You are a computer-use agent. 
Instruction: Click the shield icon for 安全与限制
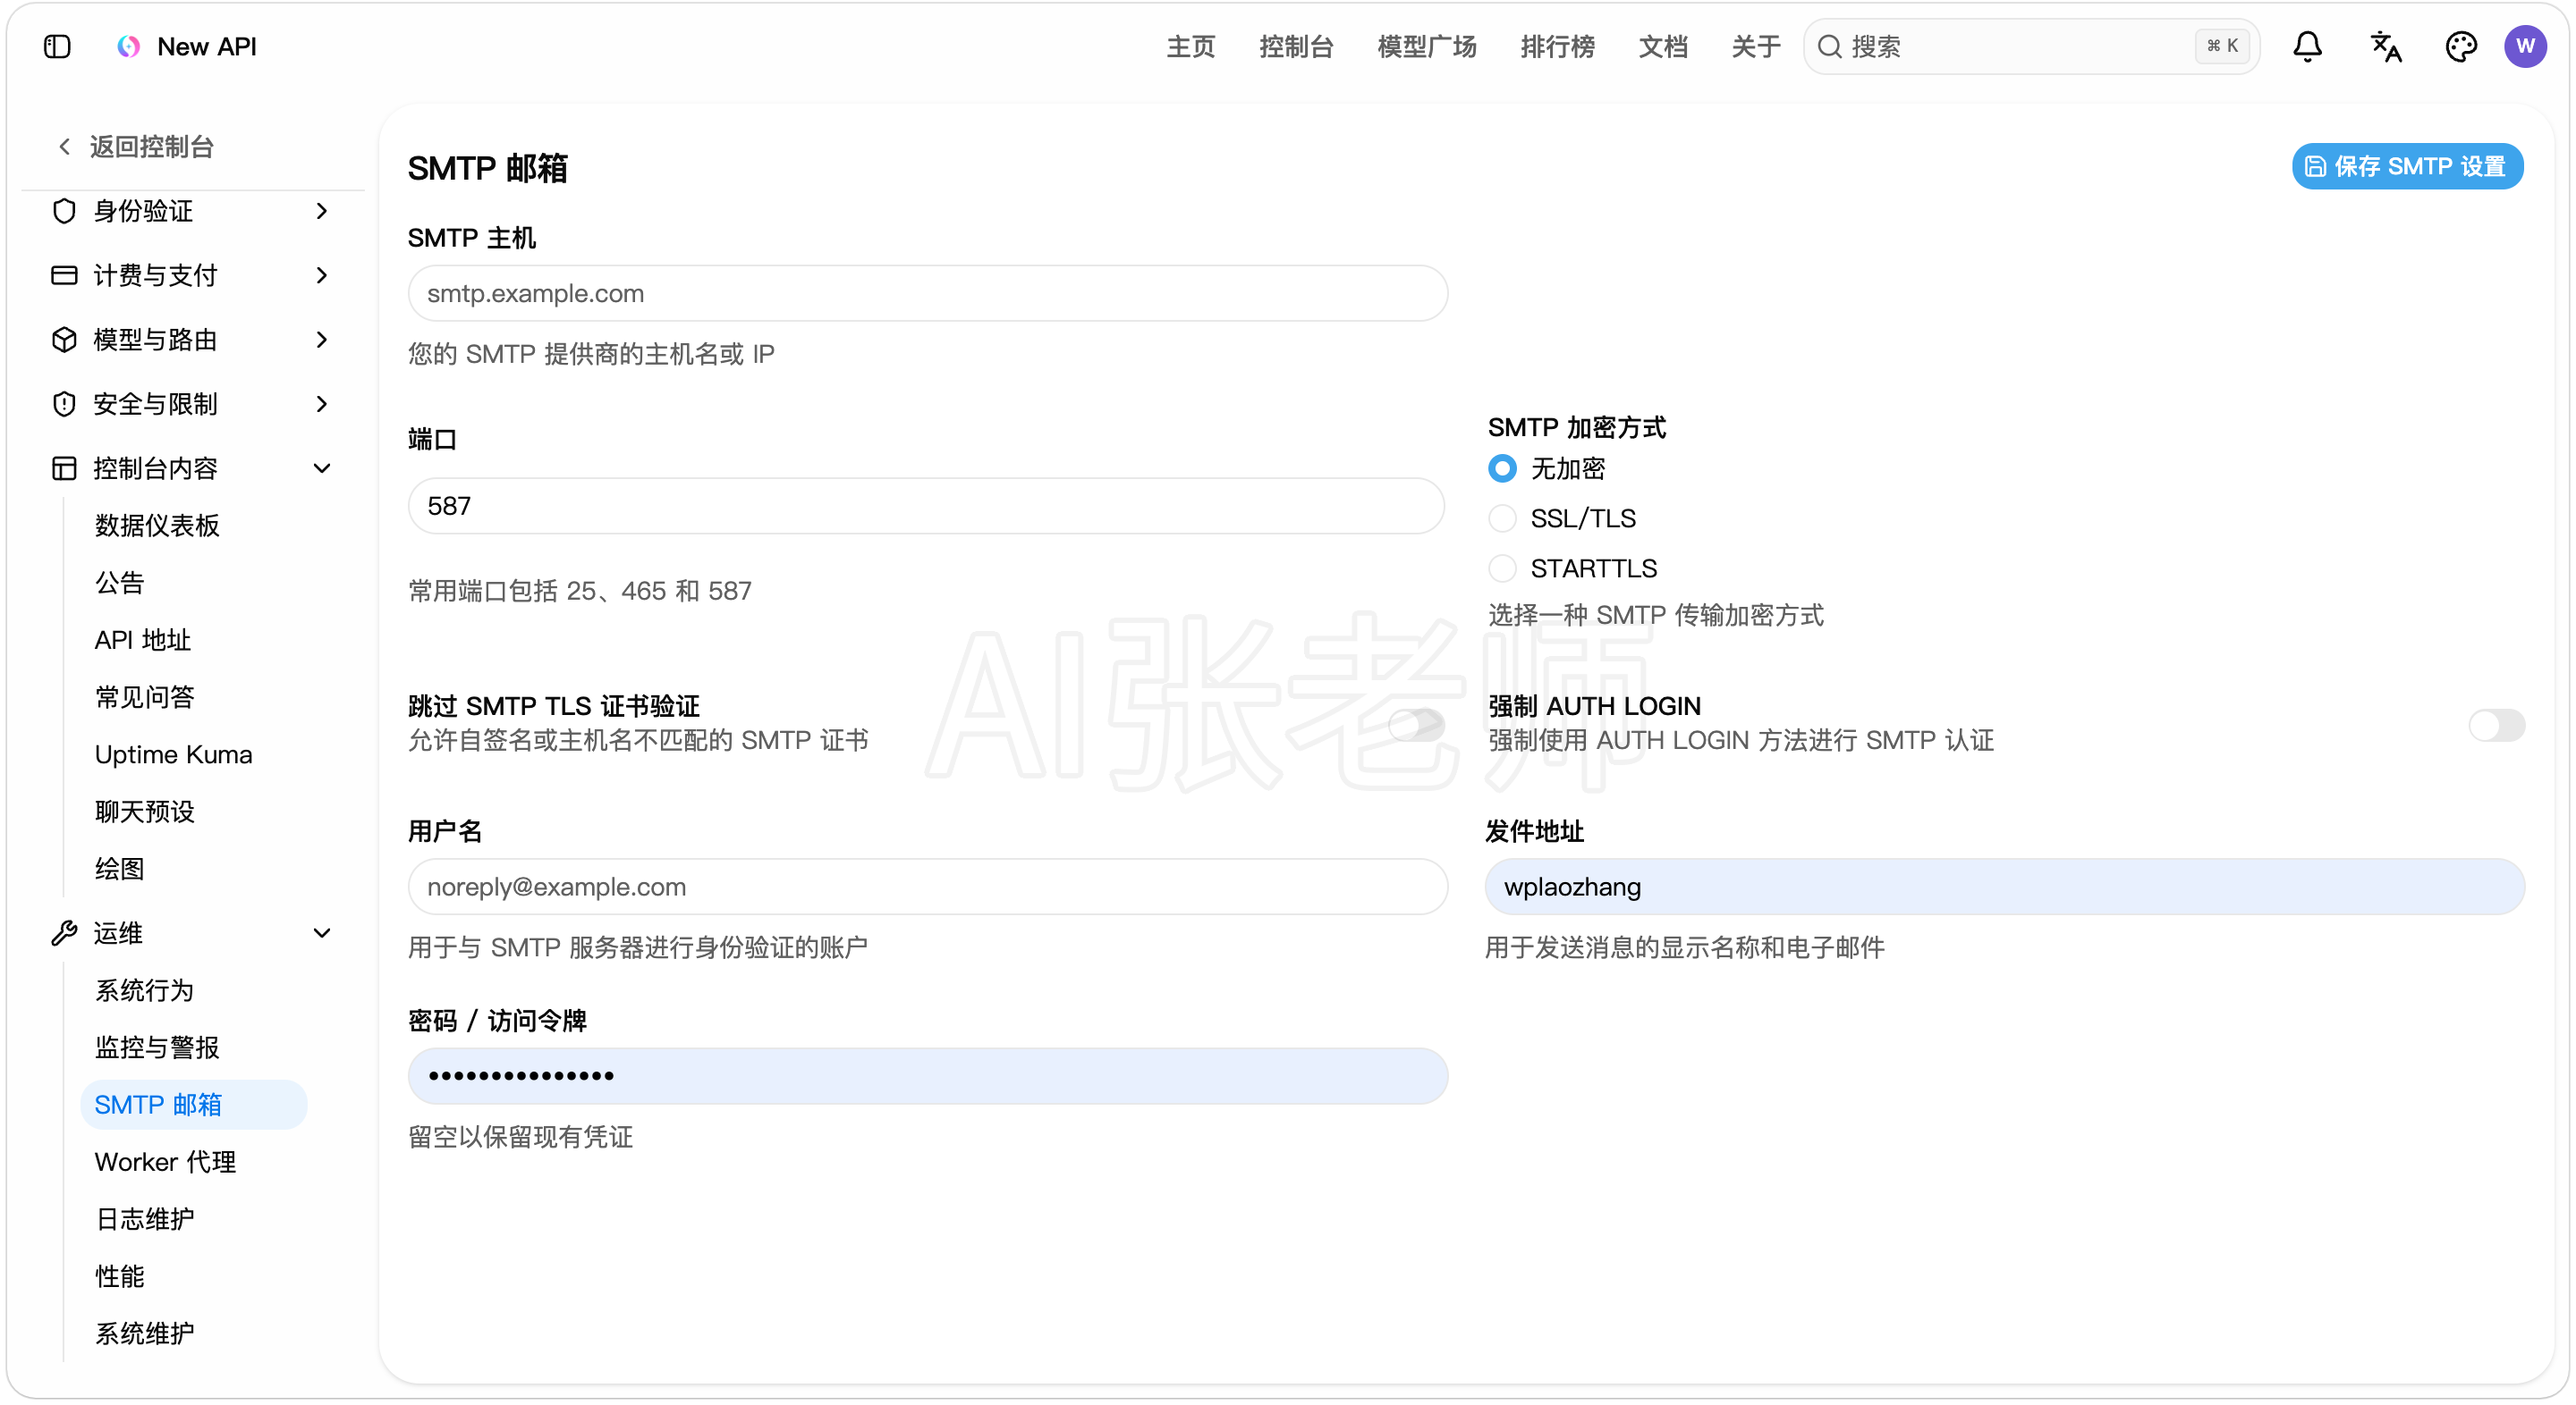[x=64, y=404]
